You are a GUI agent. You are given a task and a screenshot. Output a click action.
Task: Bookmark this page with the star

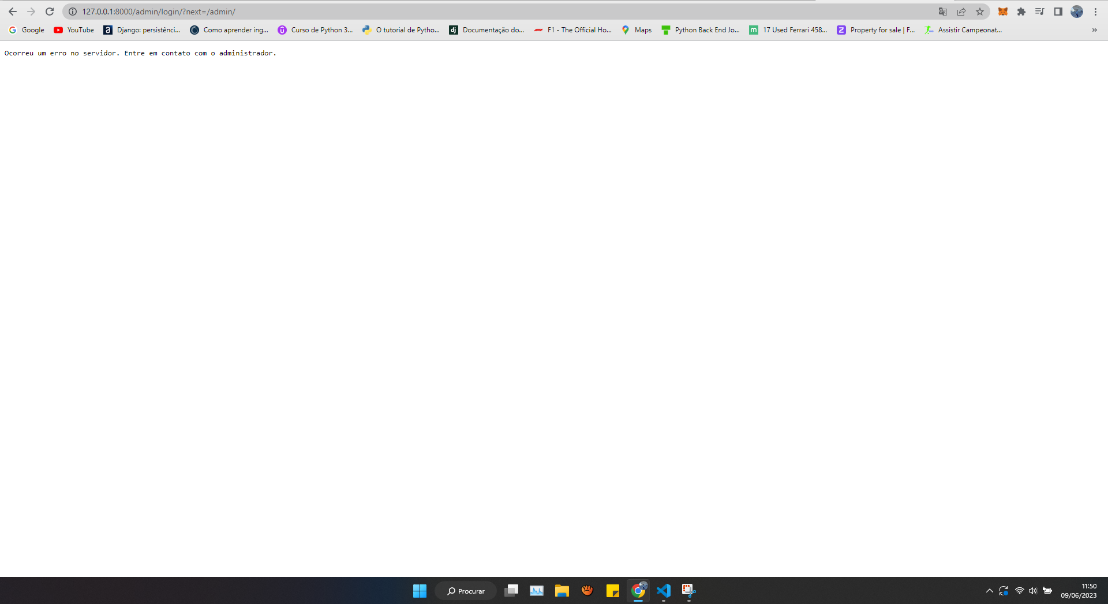pos(980,12)
